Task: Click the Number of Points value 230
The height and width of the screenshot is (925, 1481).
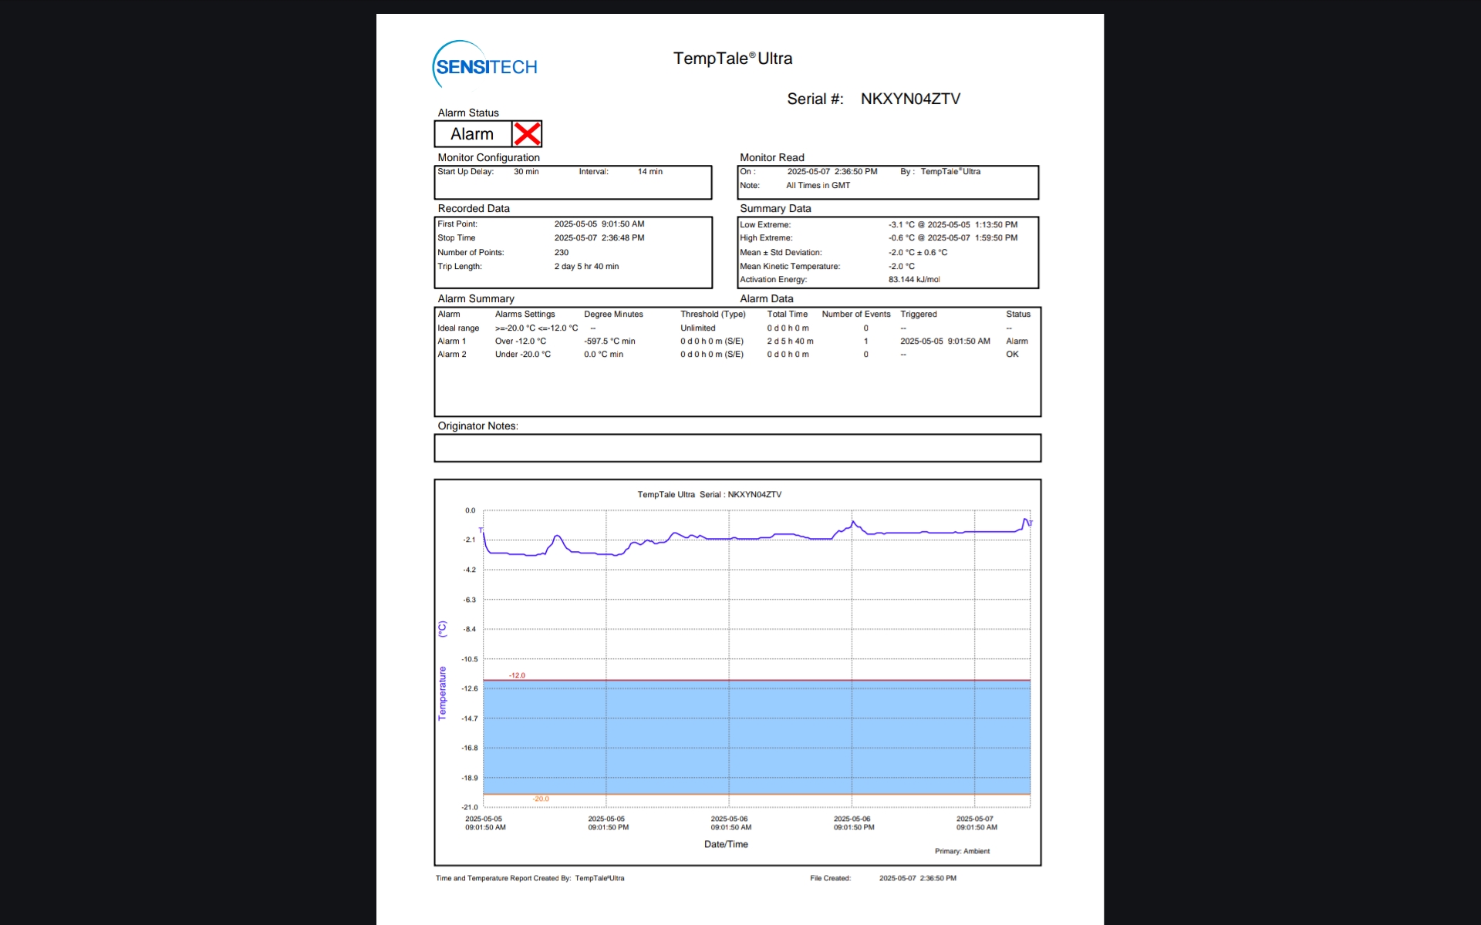Action: (x=561, y=253)
